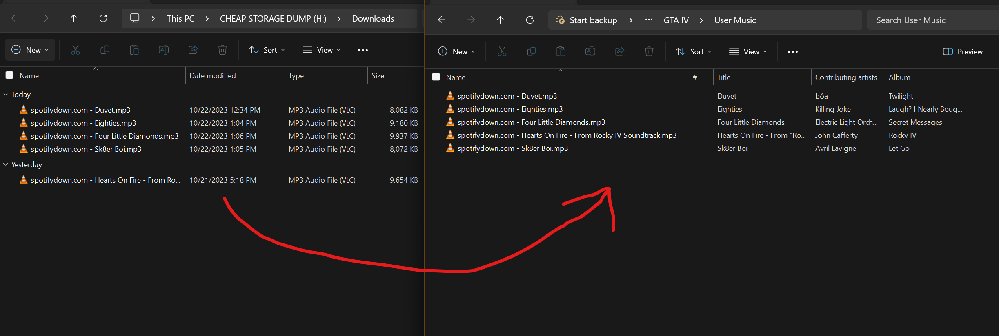Toggle select-all checkbox in User Music window
The width and height of the screenshot is (999, 336).
(x=436, y=77)
